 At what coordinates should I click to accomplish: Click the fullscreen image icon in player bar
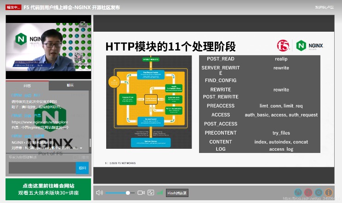tap(150, 193)
